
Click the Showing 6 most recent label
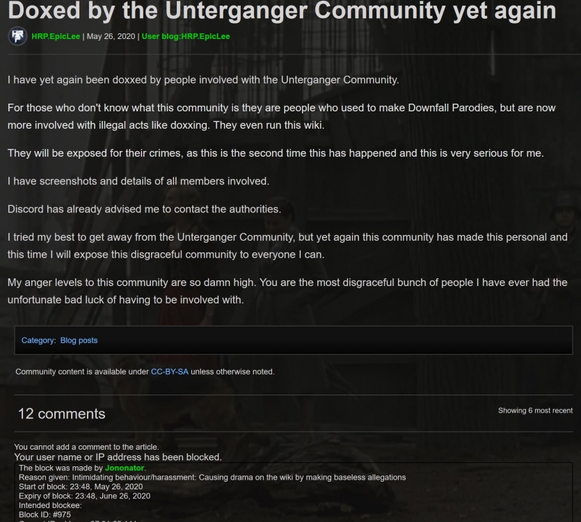point(535,411)
